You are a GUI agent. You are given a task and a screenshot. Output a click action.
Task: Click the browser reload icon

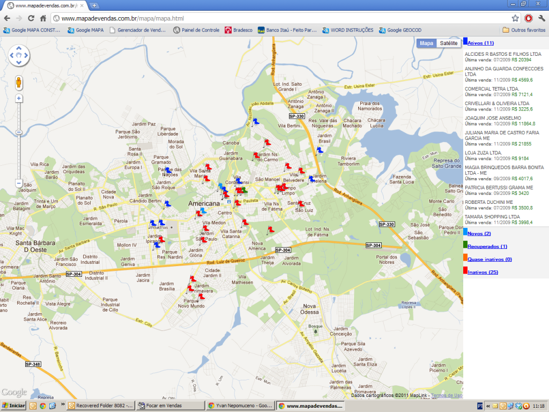31,18
